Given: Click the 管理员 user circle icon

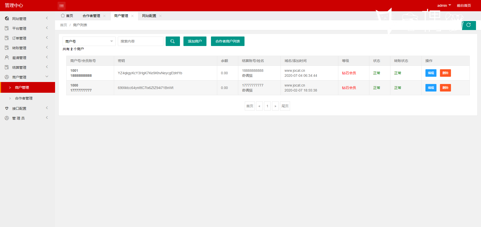Looking at the screenshot, I should coord(7,118).
